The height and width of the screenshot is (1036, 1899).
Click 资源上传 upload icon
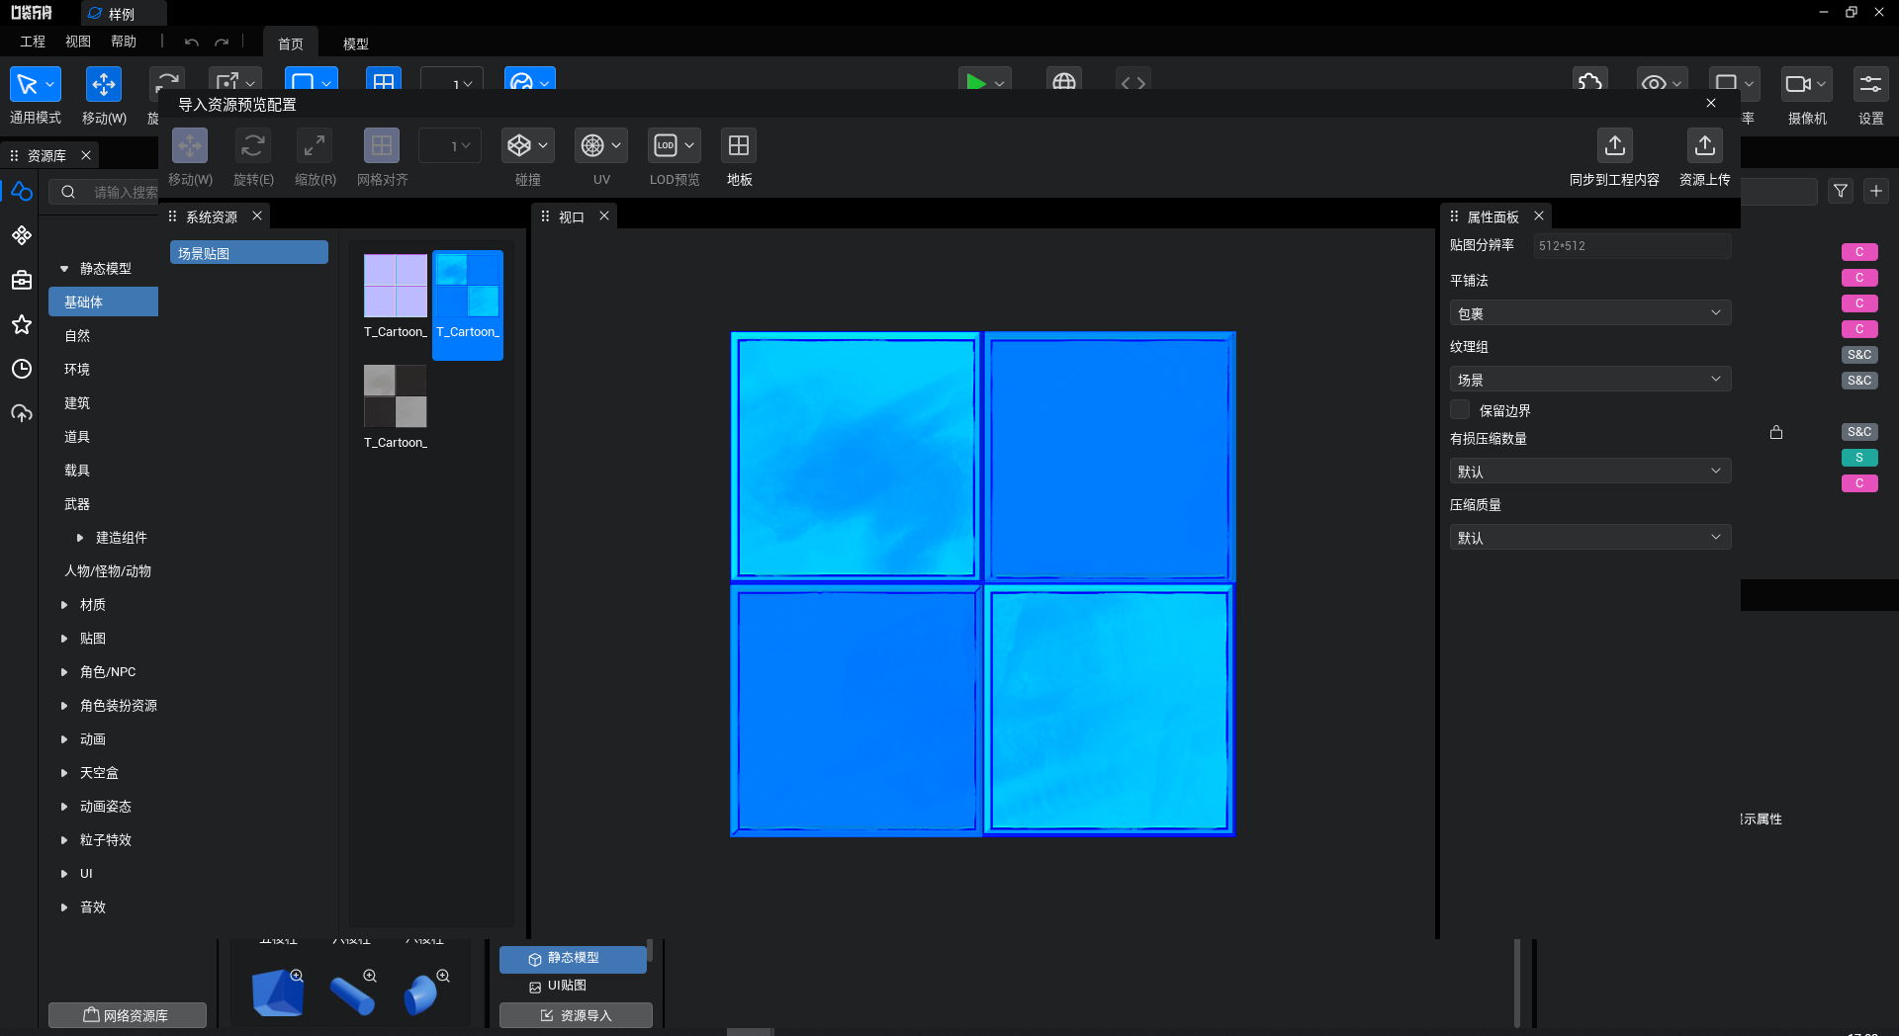(1705, 145)
